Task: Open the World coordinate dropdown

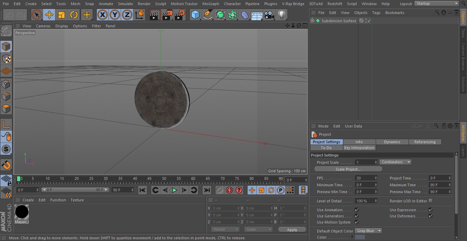Action: click(225, 229)
